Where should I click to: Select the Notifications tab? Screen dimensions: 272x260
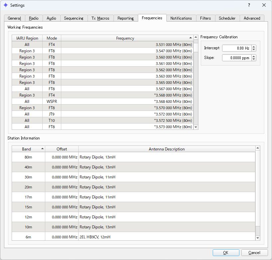181,18
